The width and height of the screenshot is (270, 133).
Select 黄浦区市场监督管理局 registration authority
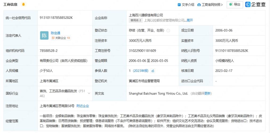point(144,81)
